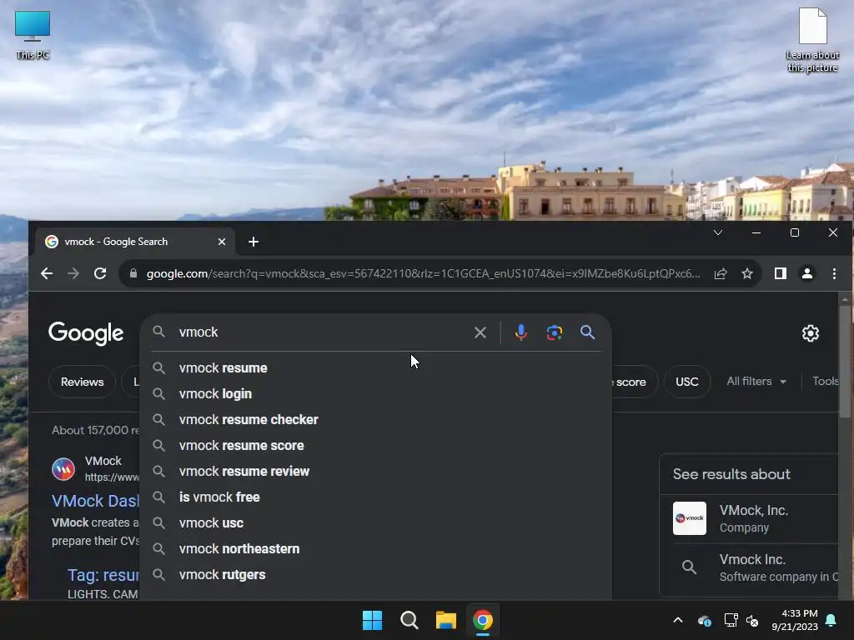The image size is (854, 640).
Task: Clear the search box with the X icon
Action: point(480,332)
